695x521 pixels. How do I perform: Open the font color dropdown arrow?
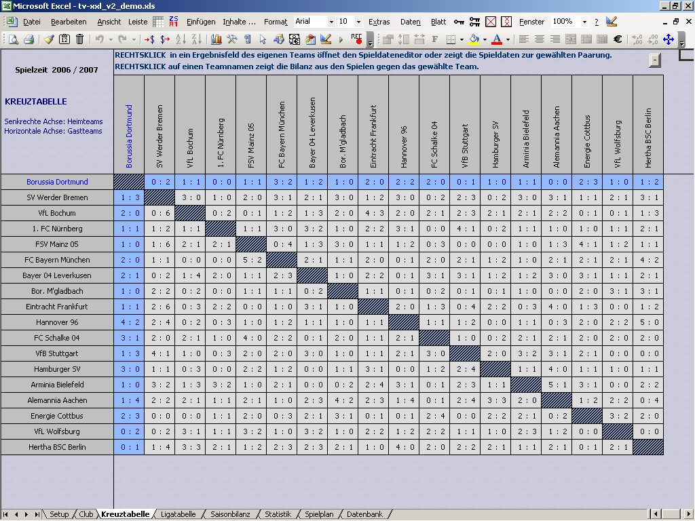click(508, 39)
